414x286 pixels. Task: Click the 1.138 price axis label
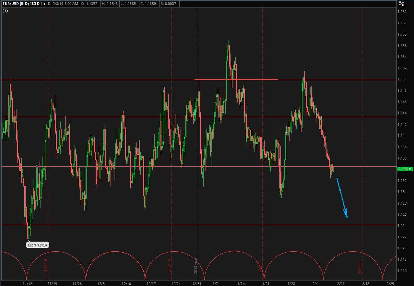(402, 147)
